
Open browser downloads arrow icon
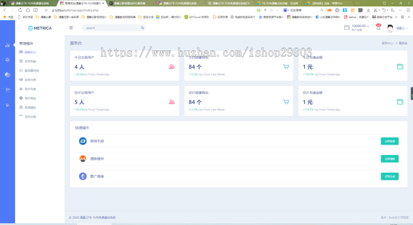tap(368, 10)
